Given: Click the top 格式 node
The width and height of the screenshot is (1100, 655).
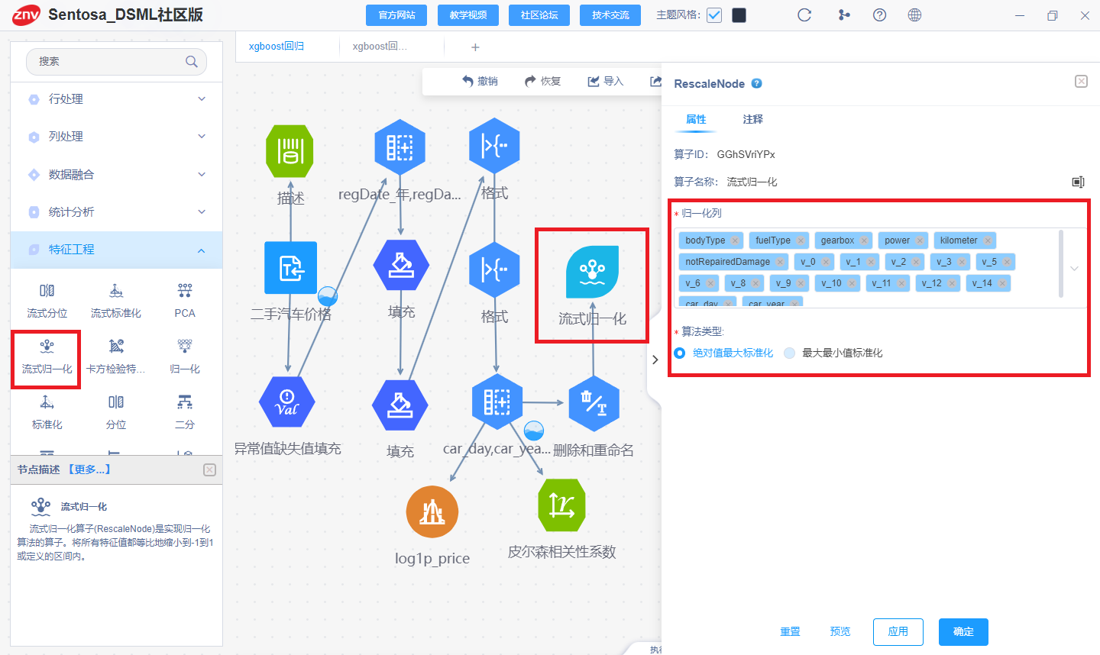Looking at the screenshot, I should click(x=494, y=145).
